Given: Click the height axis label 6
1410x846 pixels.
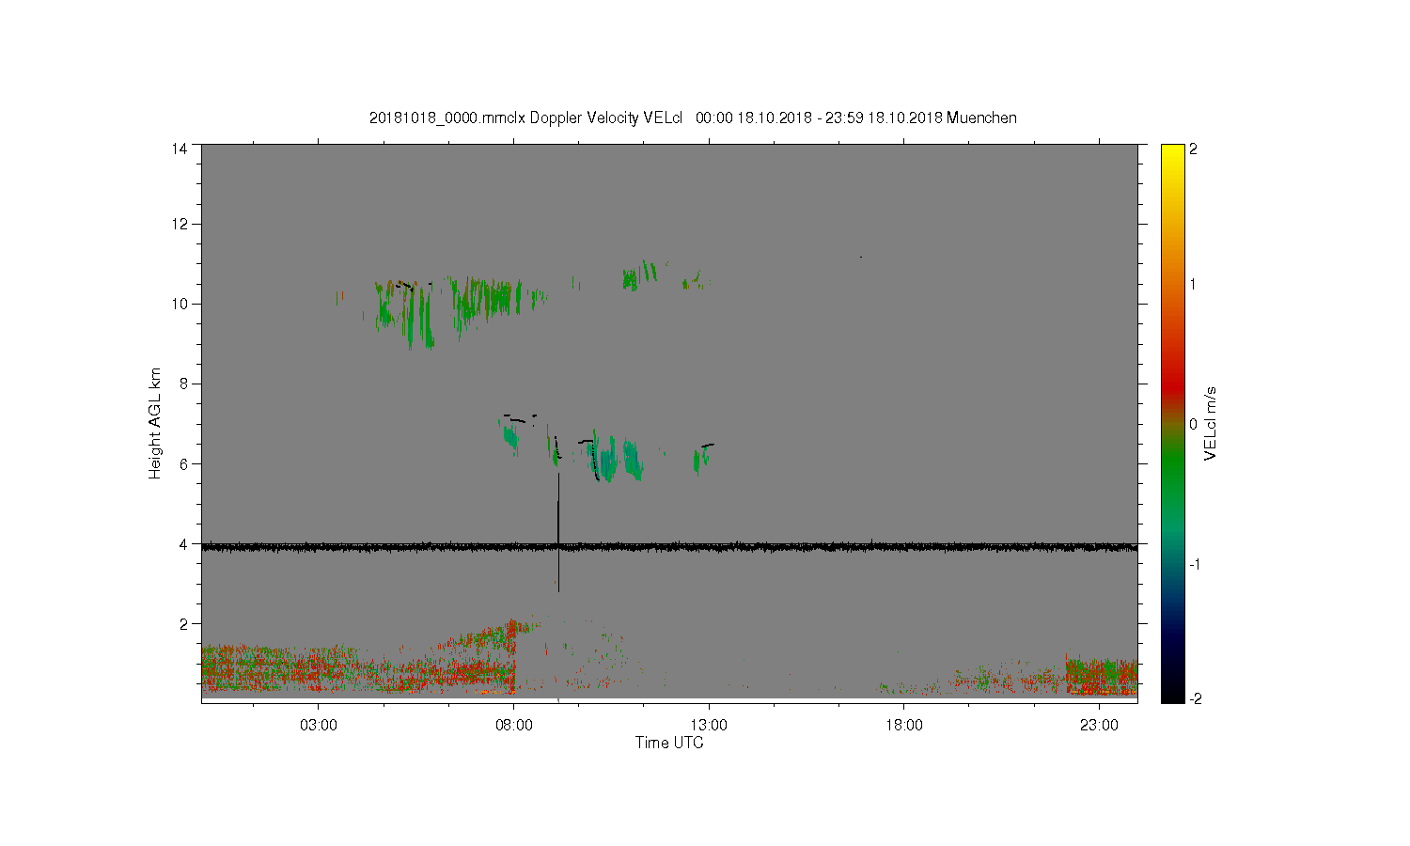Looking at the screenshot, I should (184, 463).
